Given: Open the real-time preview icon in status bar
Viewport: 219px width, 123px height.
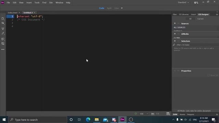Looking at the screenshot, I should pyautogui.click(x=168, y=114).
